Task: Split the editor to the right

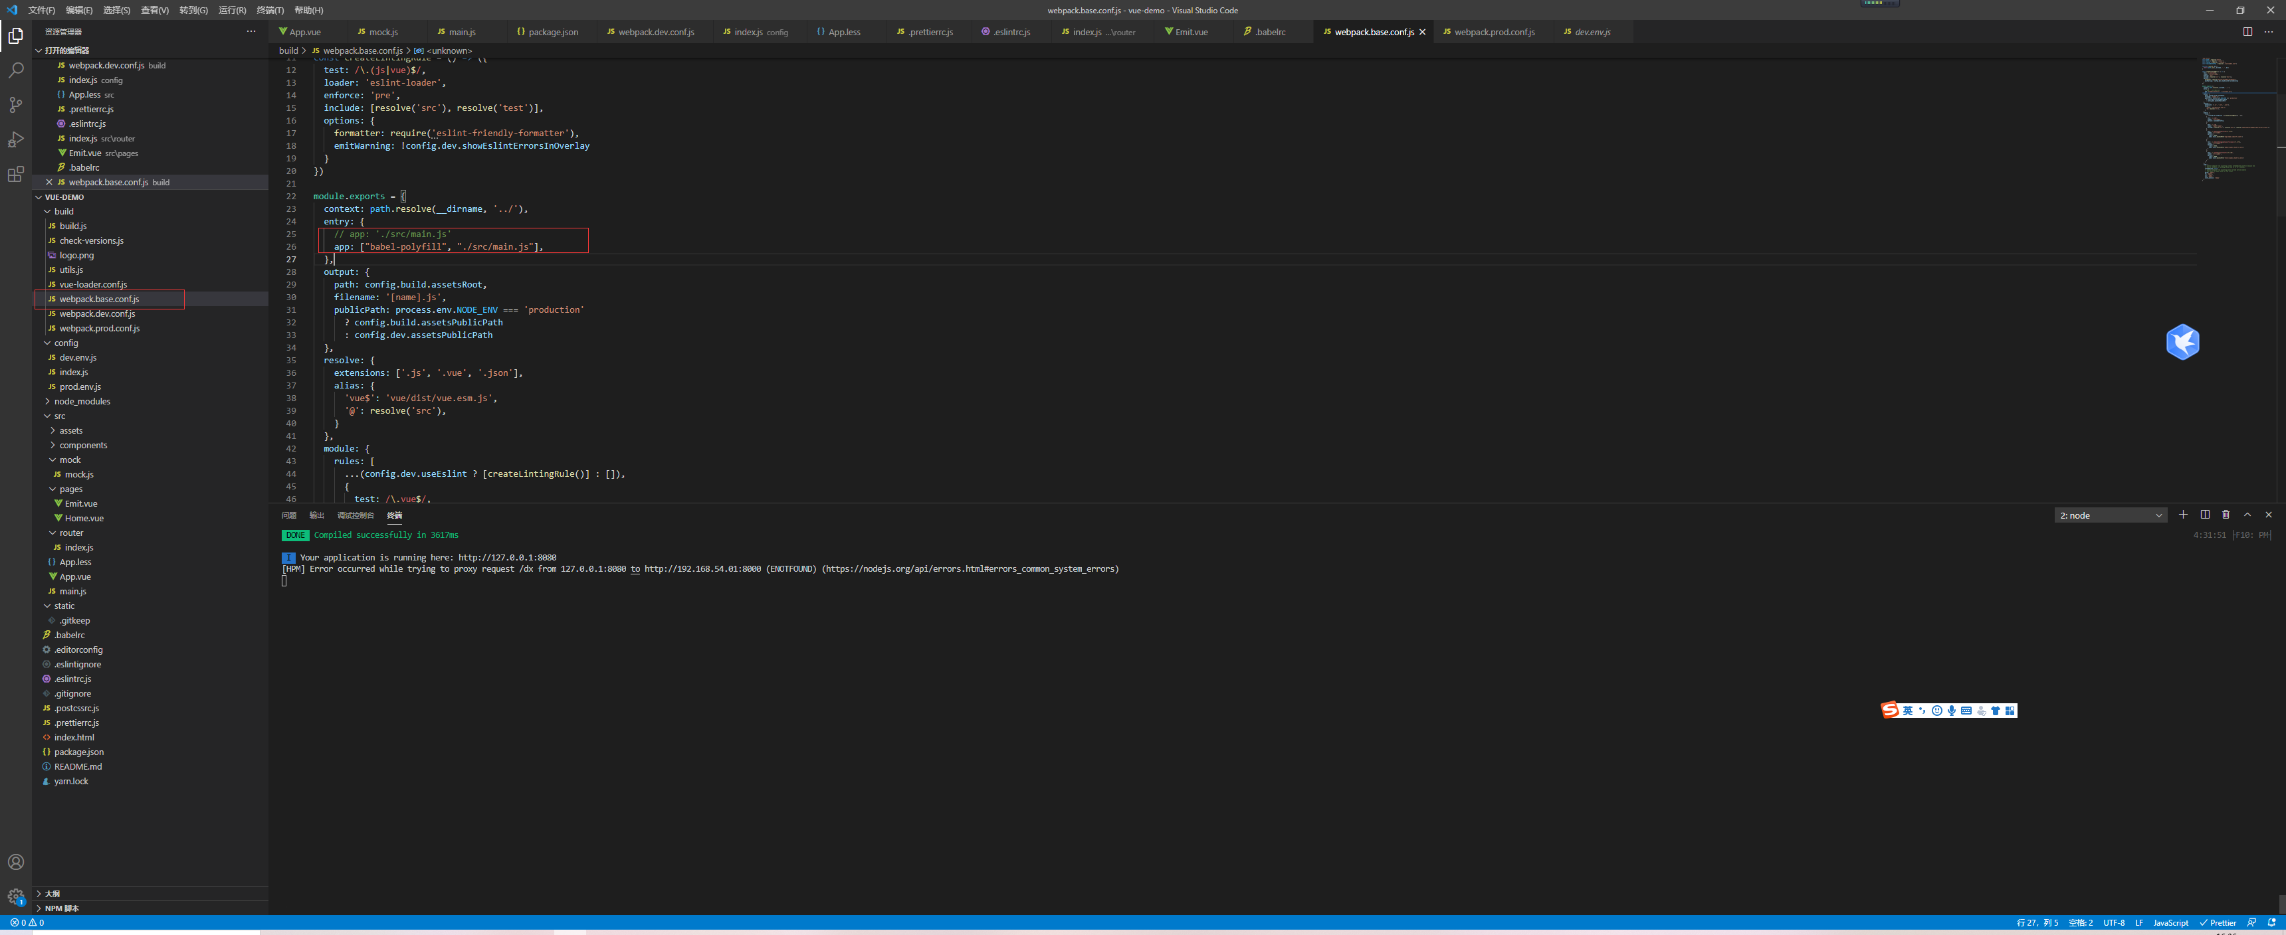Action: [x=2247, y=32]
